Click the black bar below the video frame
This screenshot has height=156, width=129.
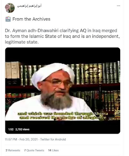[63, 127]
